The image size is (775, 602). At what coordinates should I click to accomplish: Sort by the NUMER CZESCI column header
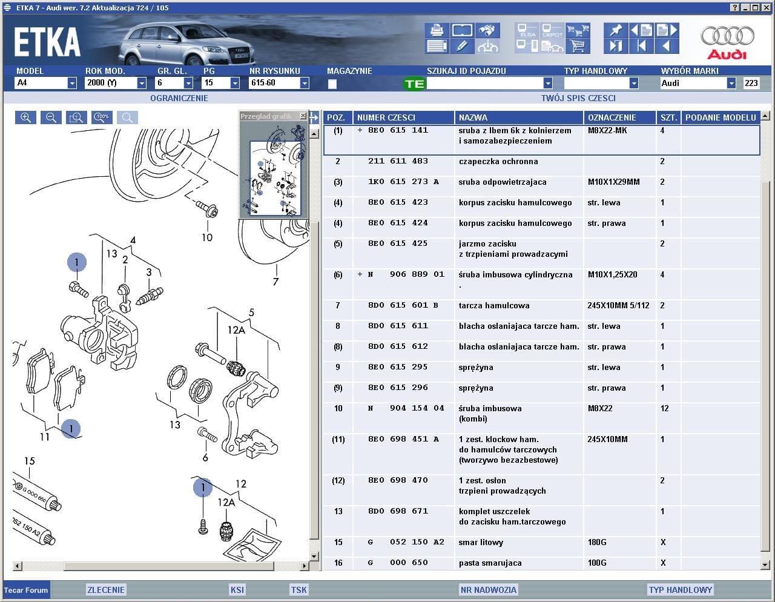(404, 117)
